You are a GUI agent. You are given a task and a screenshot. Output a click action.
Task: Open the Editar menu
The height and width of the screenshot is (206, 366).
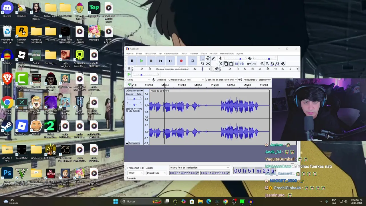pyautogui.click(x=139, y=54)
